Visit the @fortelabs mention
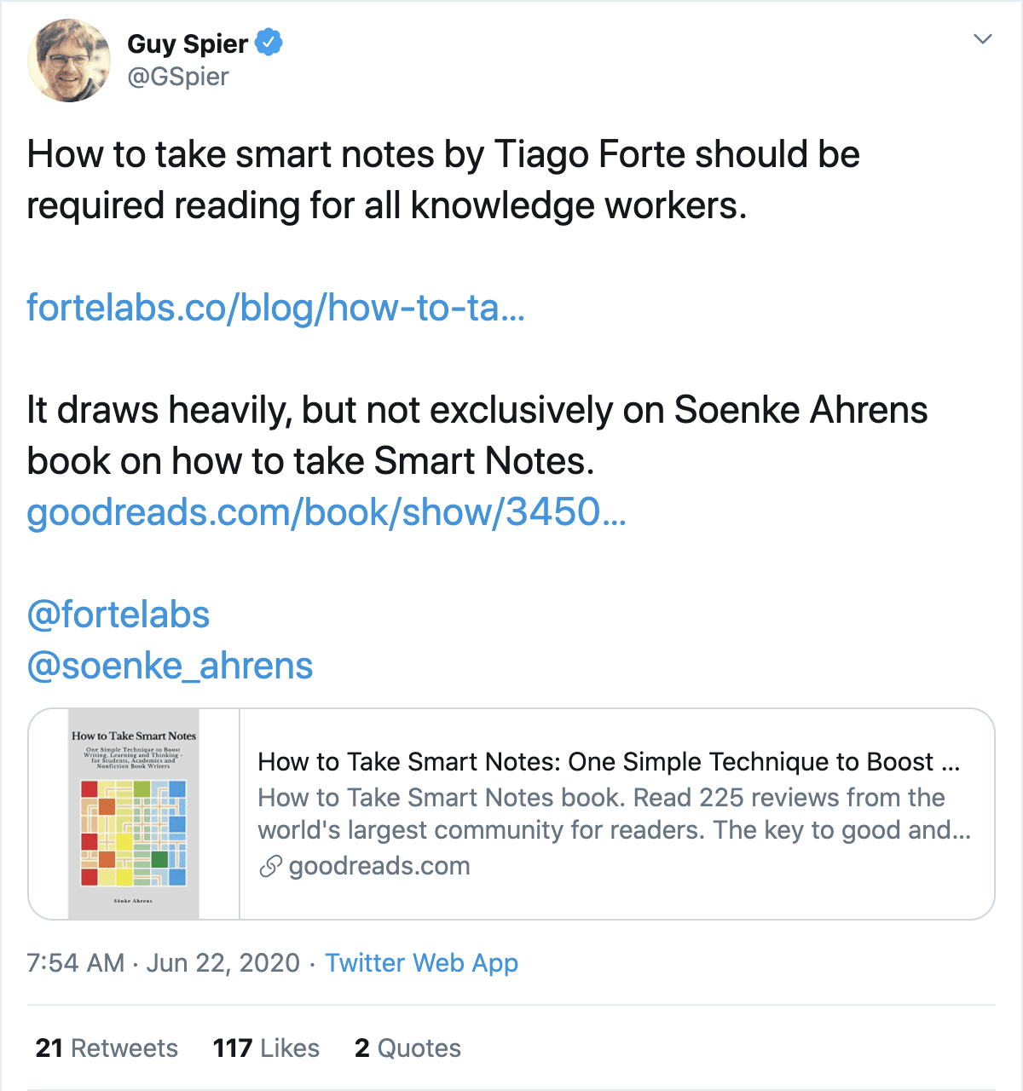Viewport: 1023px width, 1091px height. (118, 615)
